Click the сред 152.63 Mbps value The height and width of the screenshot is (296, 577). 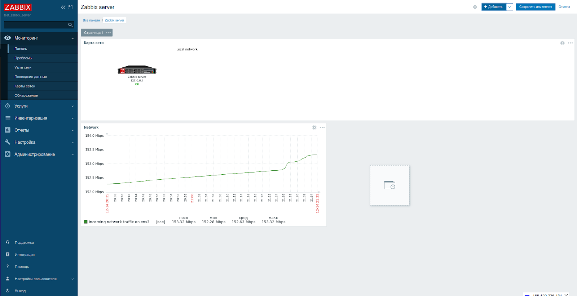(243, 222)
